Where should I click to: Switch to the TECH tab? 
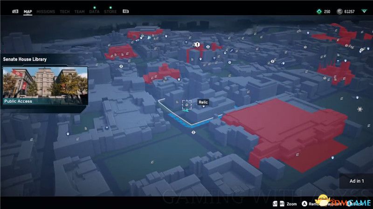[x=65, y=11]
